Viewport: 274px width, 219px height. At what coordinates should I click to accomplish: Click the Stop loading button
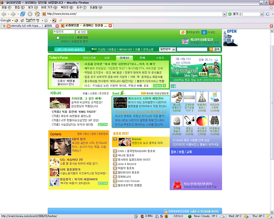[30, 14]
